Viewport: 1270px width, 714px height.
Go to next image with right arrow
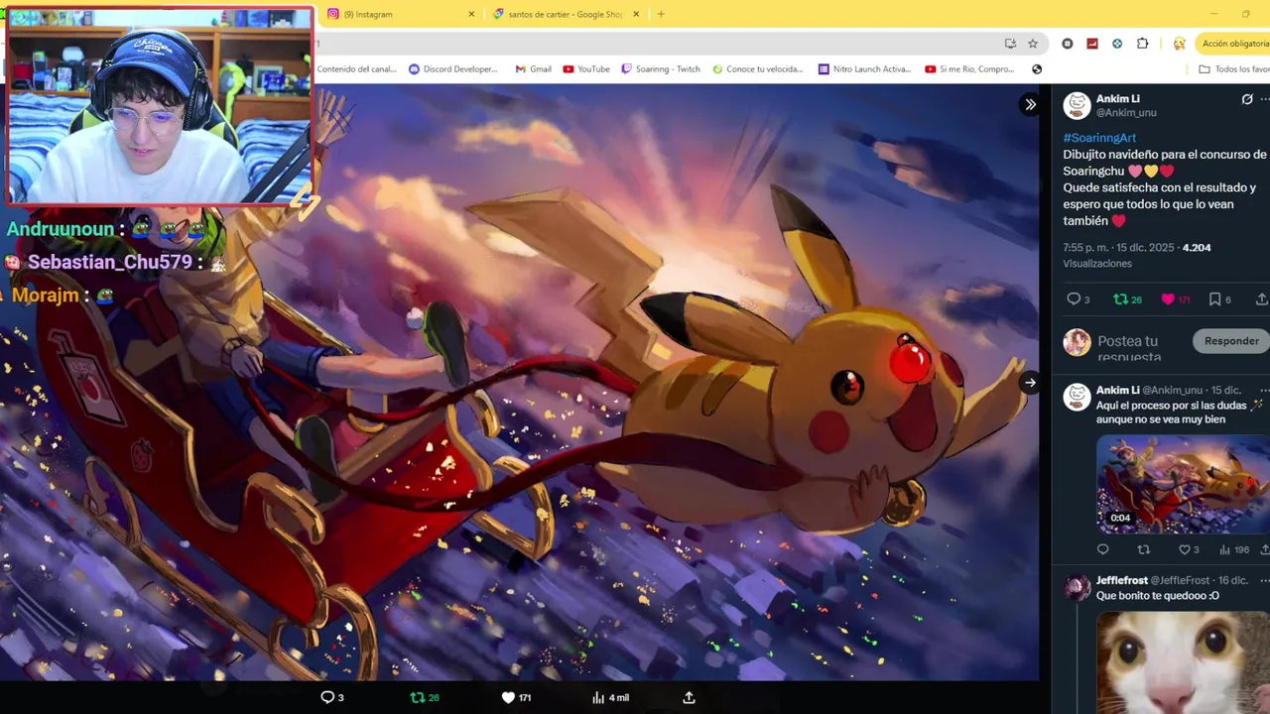click(x=1030, y=383)
